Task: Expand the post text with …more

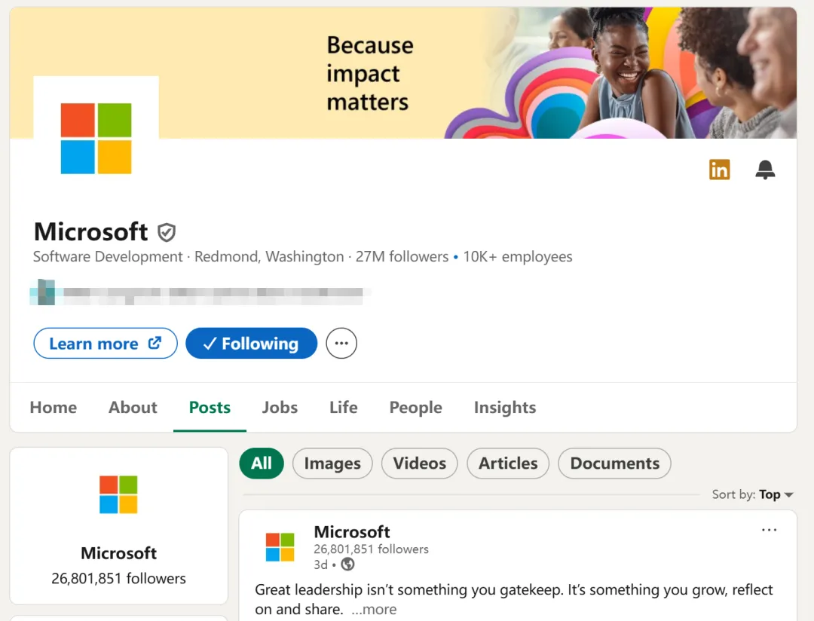Action: click(x=374, y=610)
